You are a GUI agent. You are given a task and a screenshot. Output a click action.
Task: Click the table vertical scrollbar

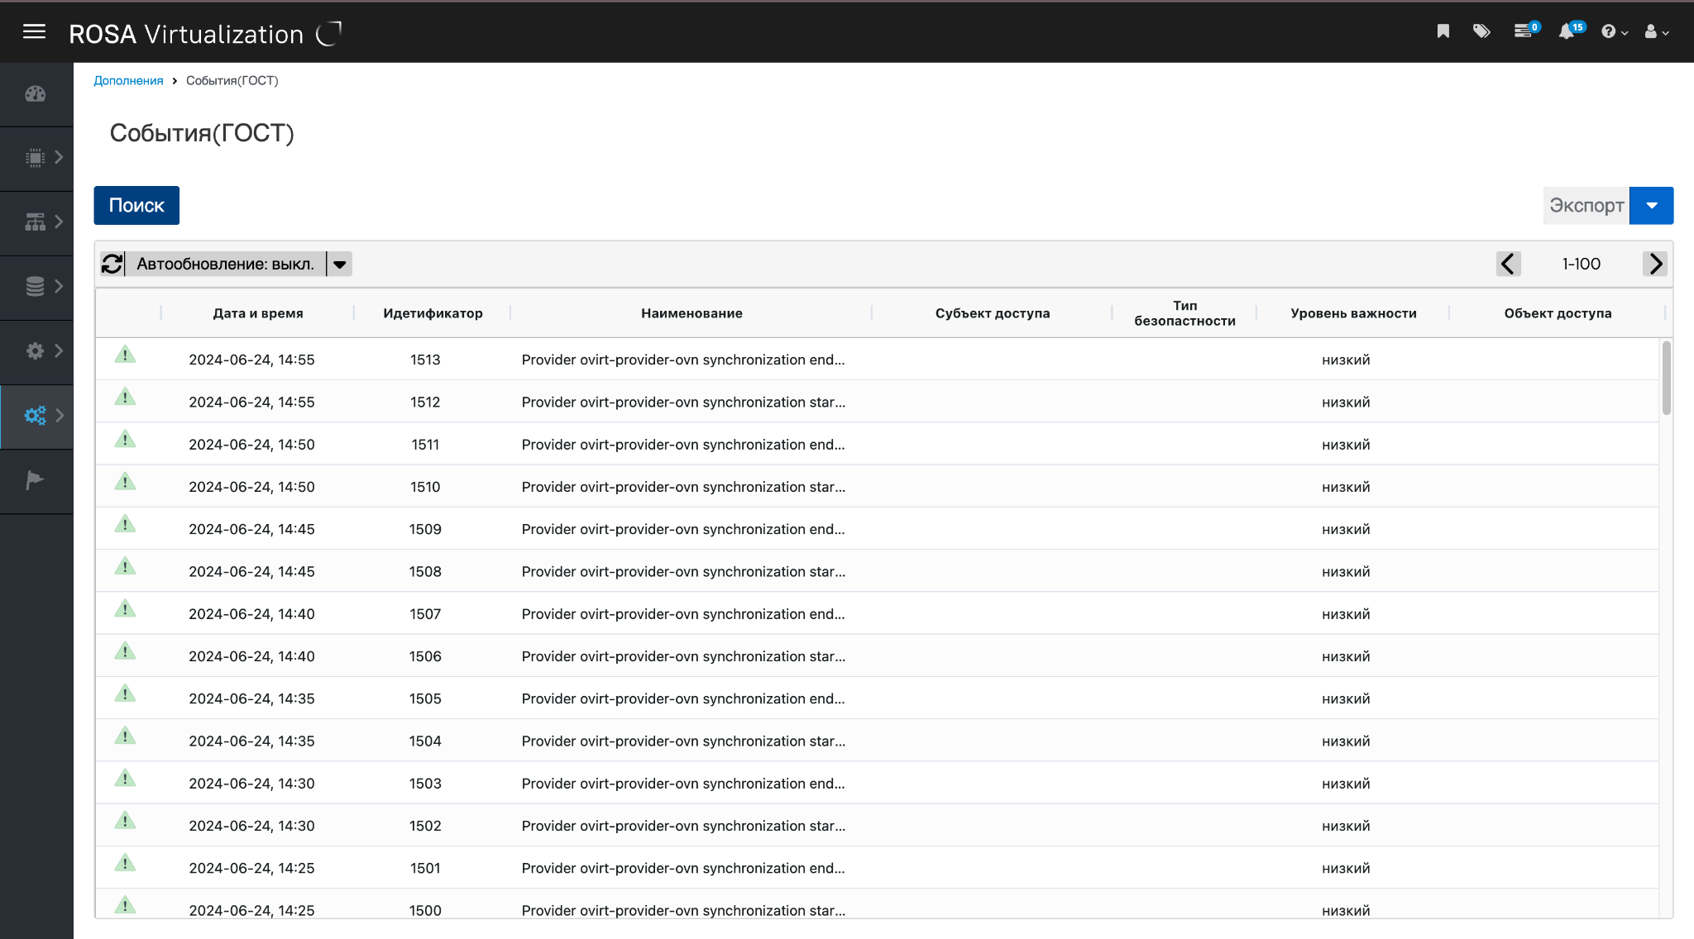[x=1666, y=378]
